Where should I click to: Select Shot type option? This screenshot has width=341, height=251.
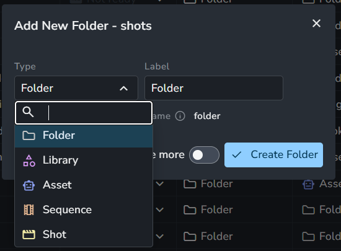84,234
